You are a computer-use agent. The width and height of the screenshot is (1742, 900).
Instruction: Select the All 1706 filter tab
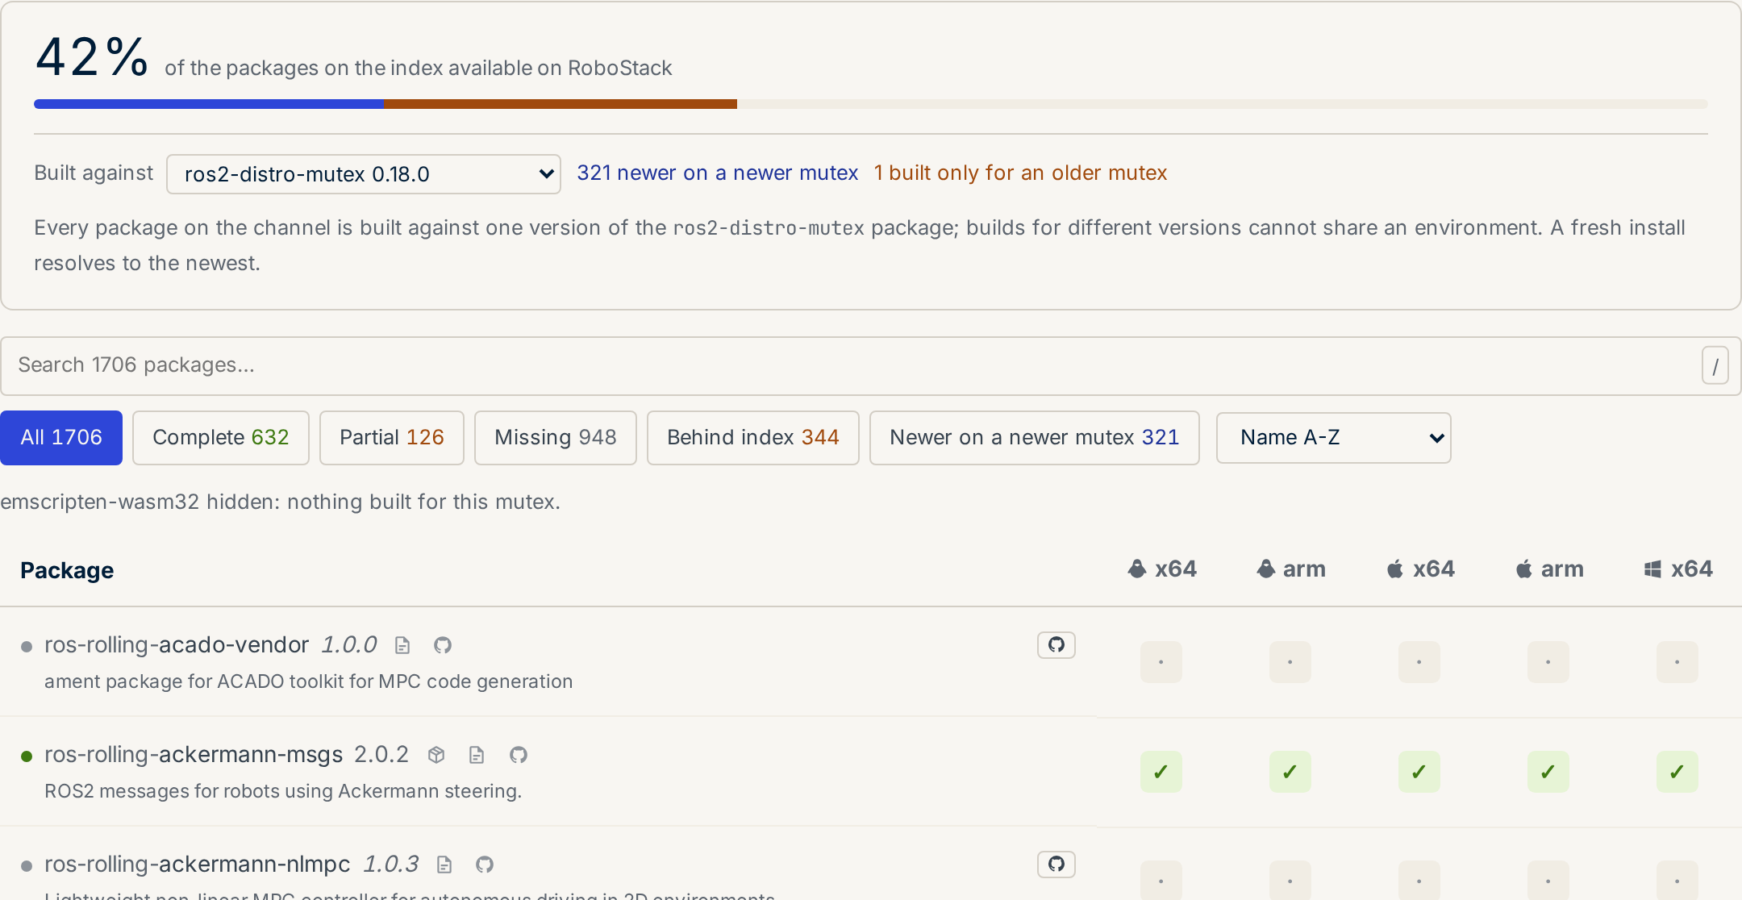(61, 438)
